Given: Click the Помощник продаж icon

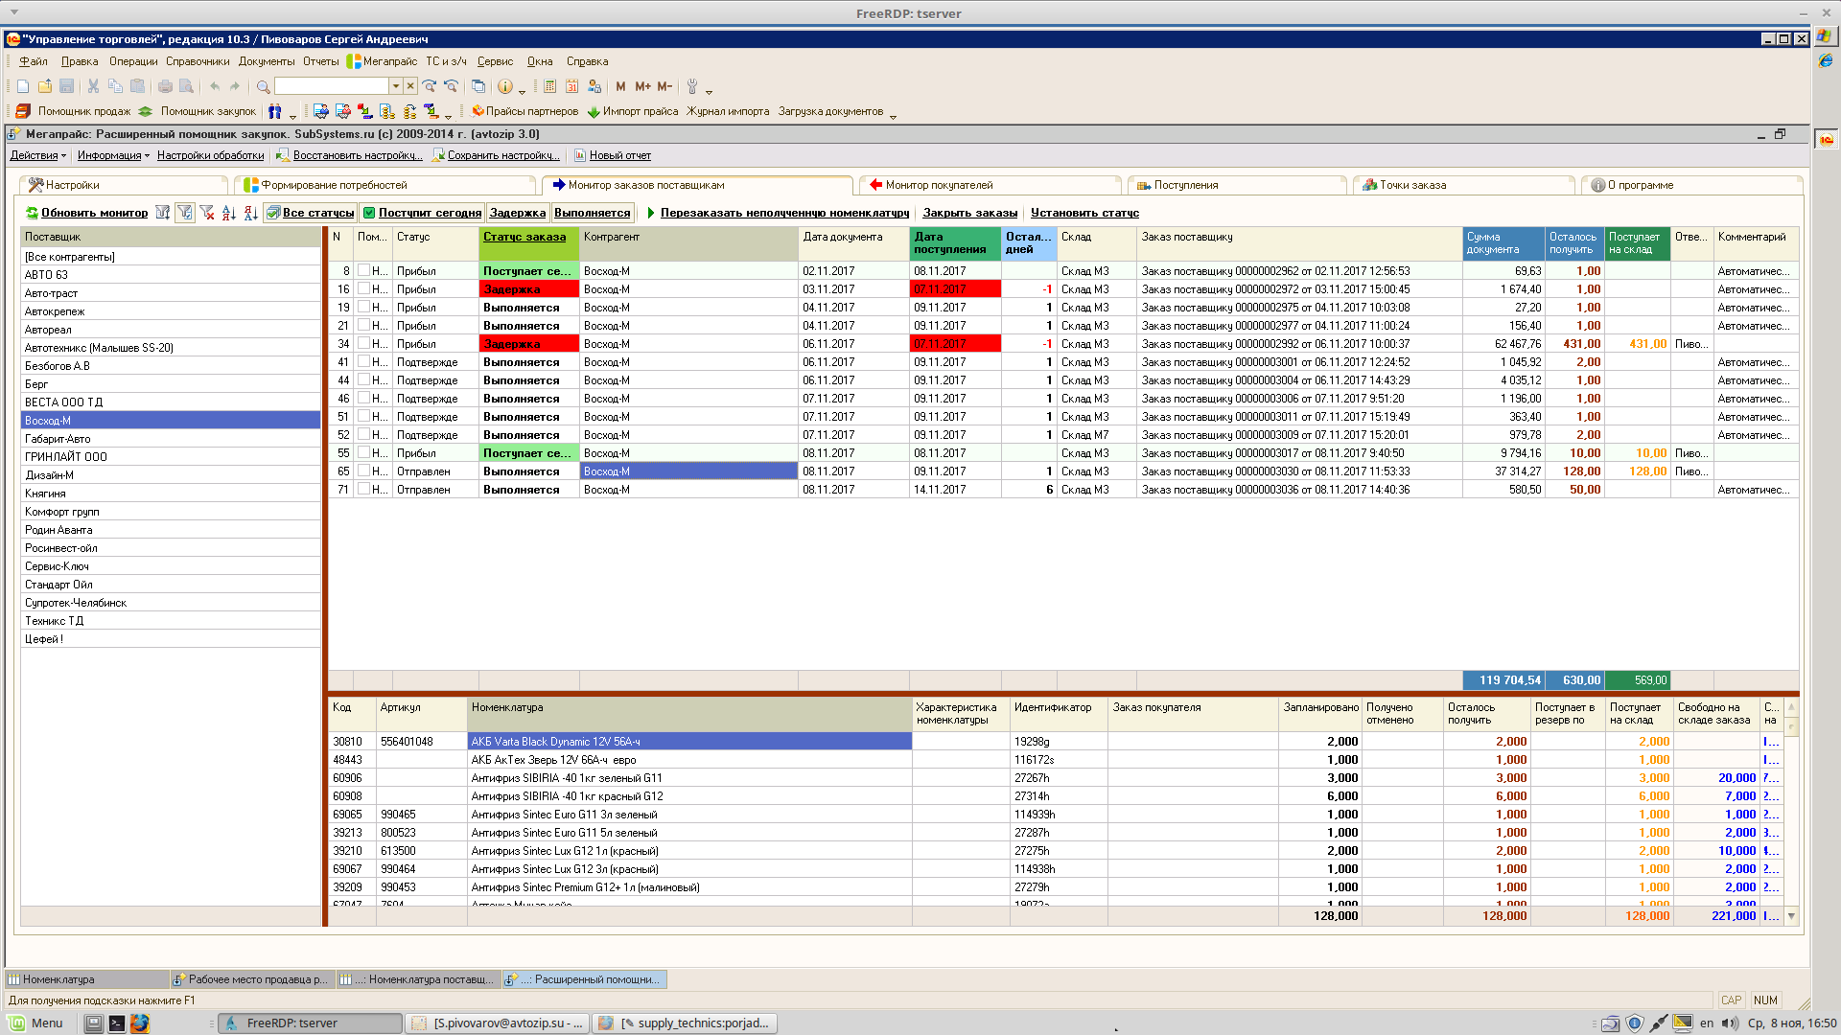Looking at the screenshot, I should (23, 111).
